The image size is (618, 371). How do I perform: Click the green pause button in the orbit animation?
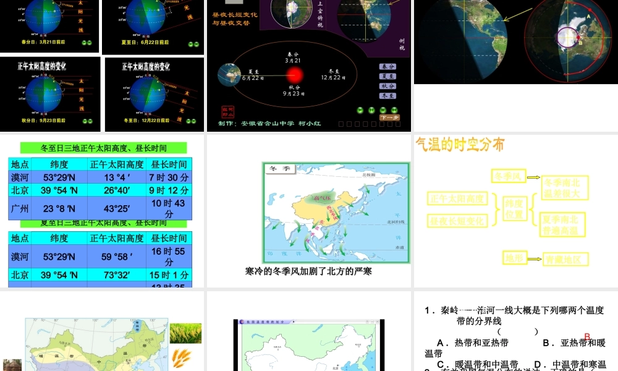pyautogui.click(x=371, y=111)
